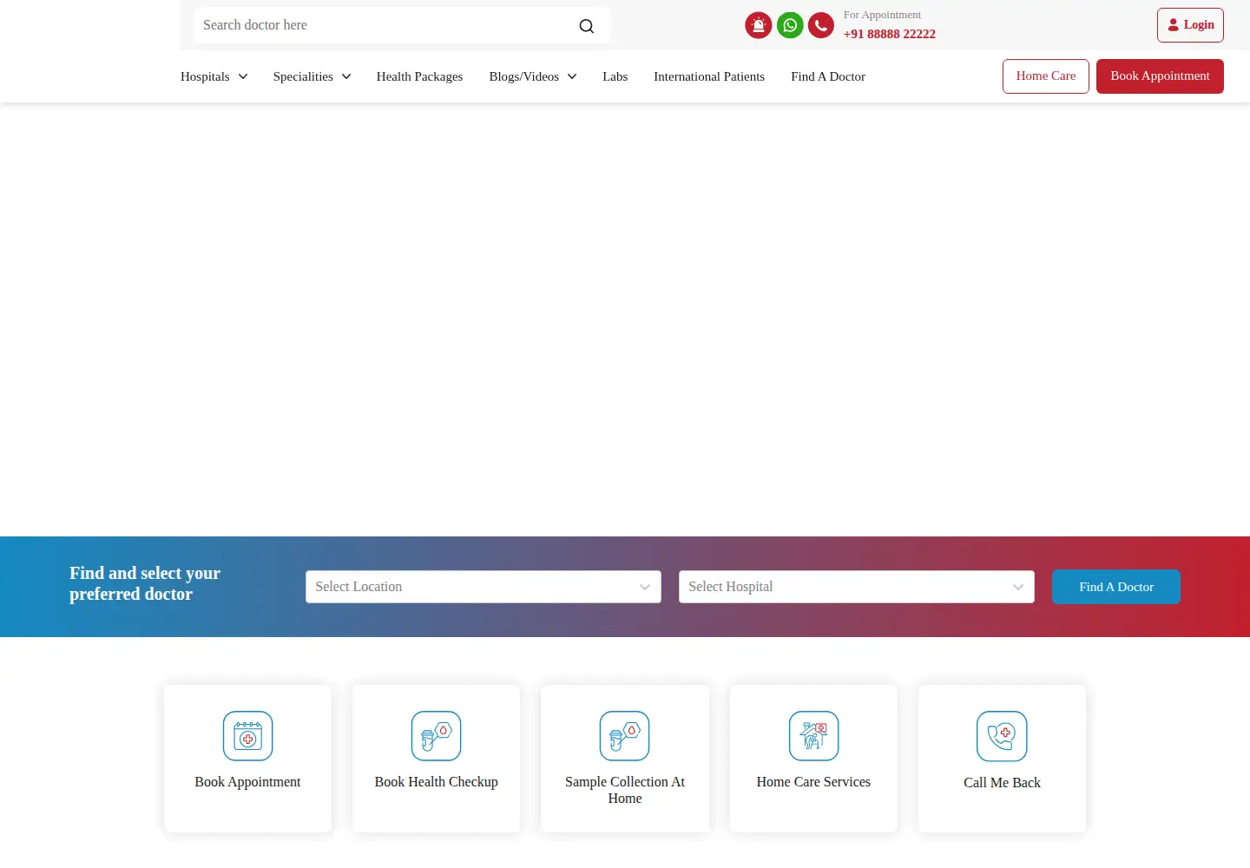
Task: Call the +91 88888 22222 number link
Action: point(890,34)
